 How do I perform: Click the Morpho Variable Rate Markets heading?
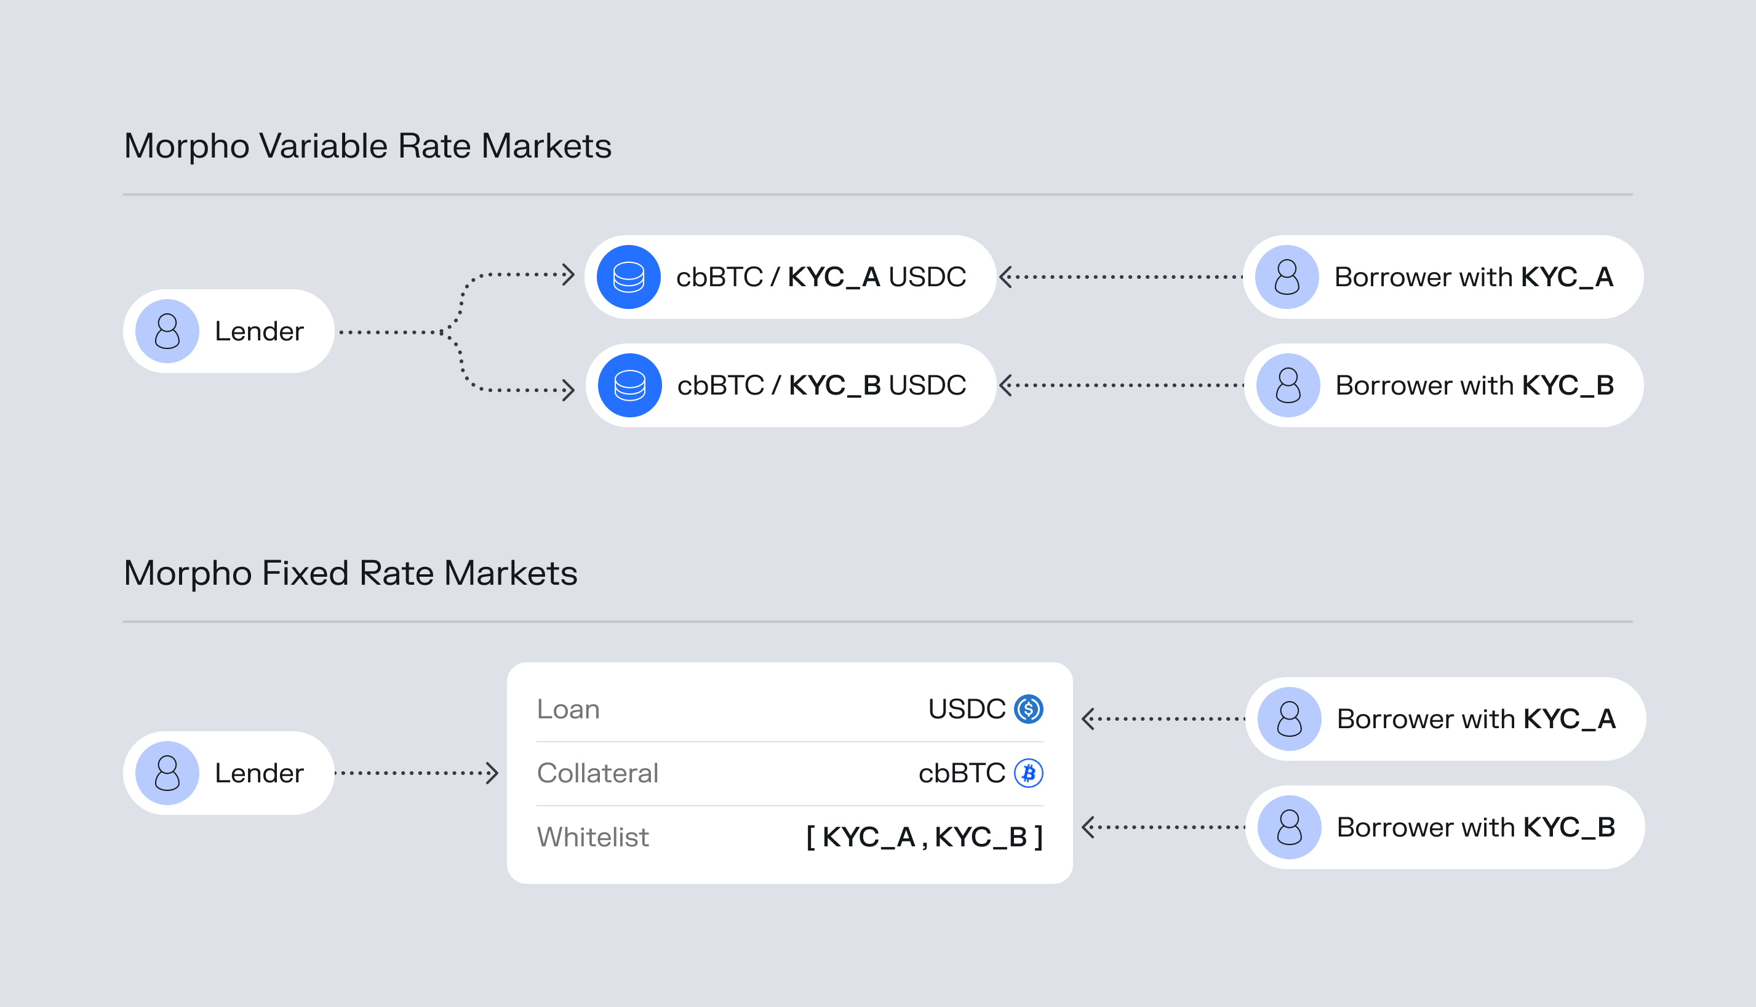[x=368, y=146]
